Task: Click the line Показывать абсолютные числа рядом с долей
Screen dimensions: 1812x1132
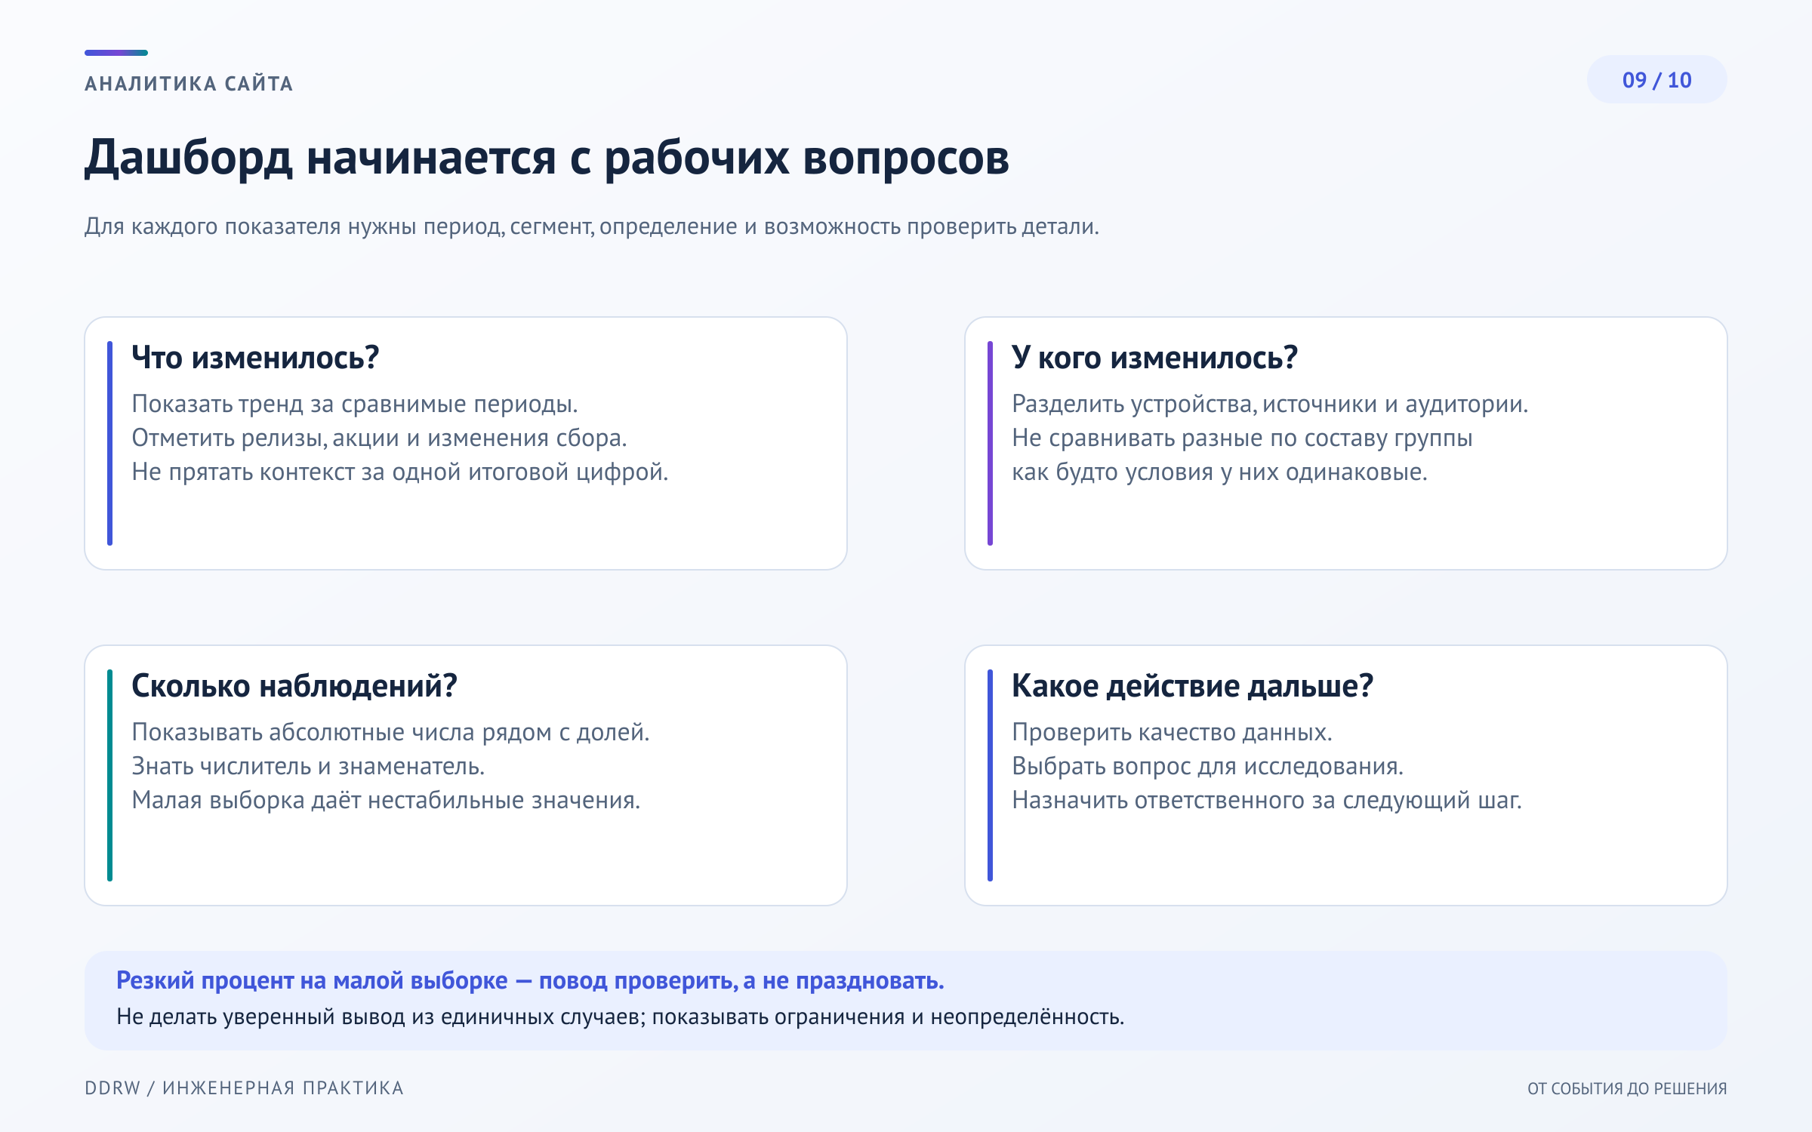Action: pos(390,733)
